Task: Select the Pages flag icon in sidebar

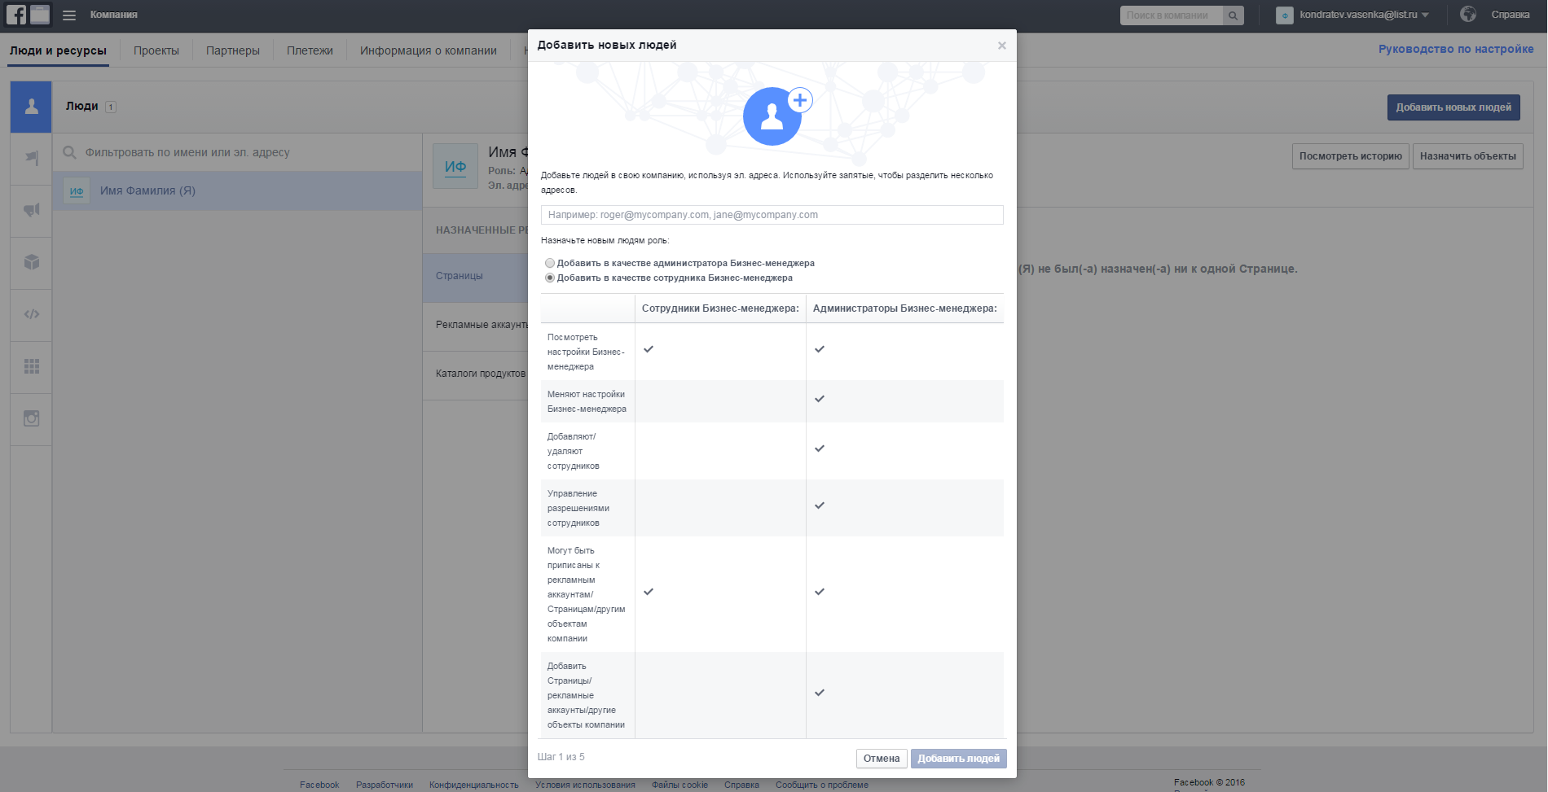Action: [31, 158]
